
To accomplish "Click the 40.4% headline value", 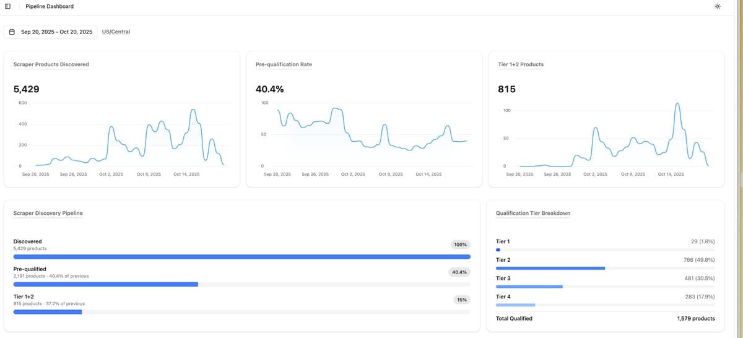I will tap(270, 89).
